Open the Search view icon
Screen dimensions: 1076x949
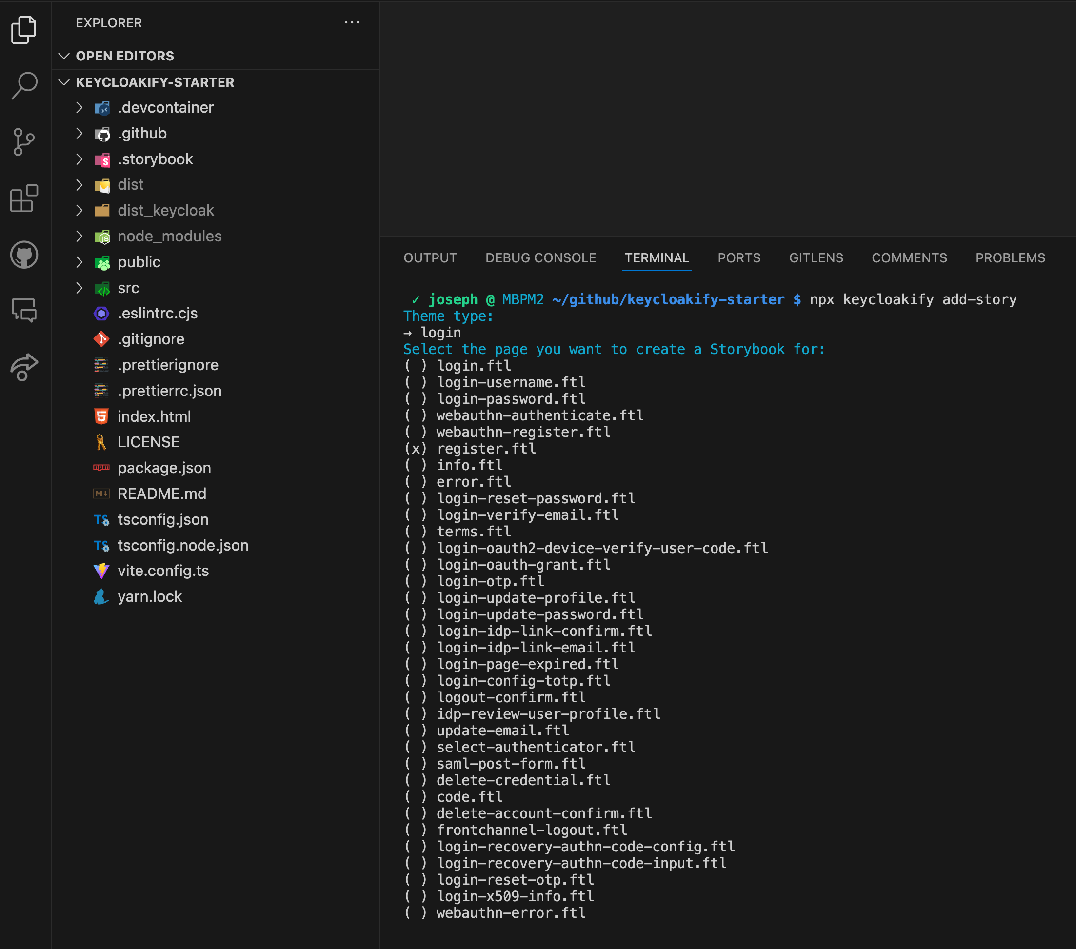coord(24,85)
